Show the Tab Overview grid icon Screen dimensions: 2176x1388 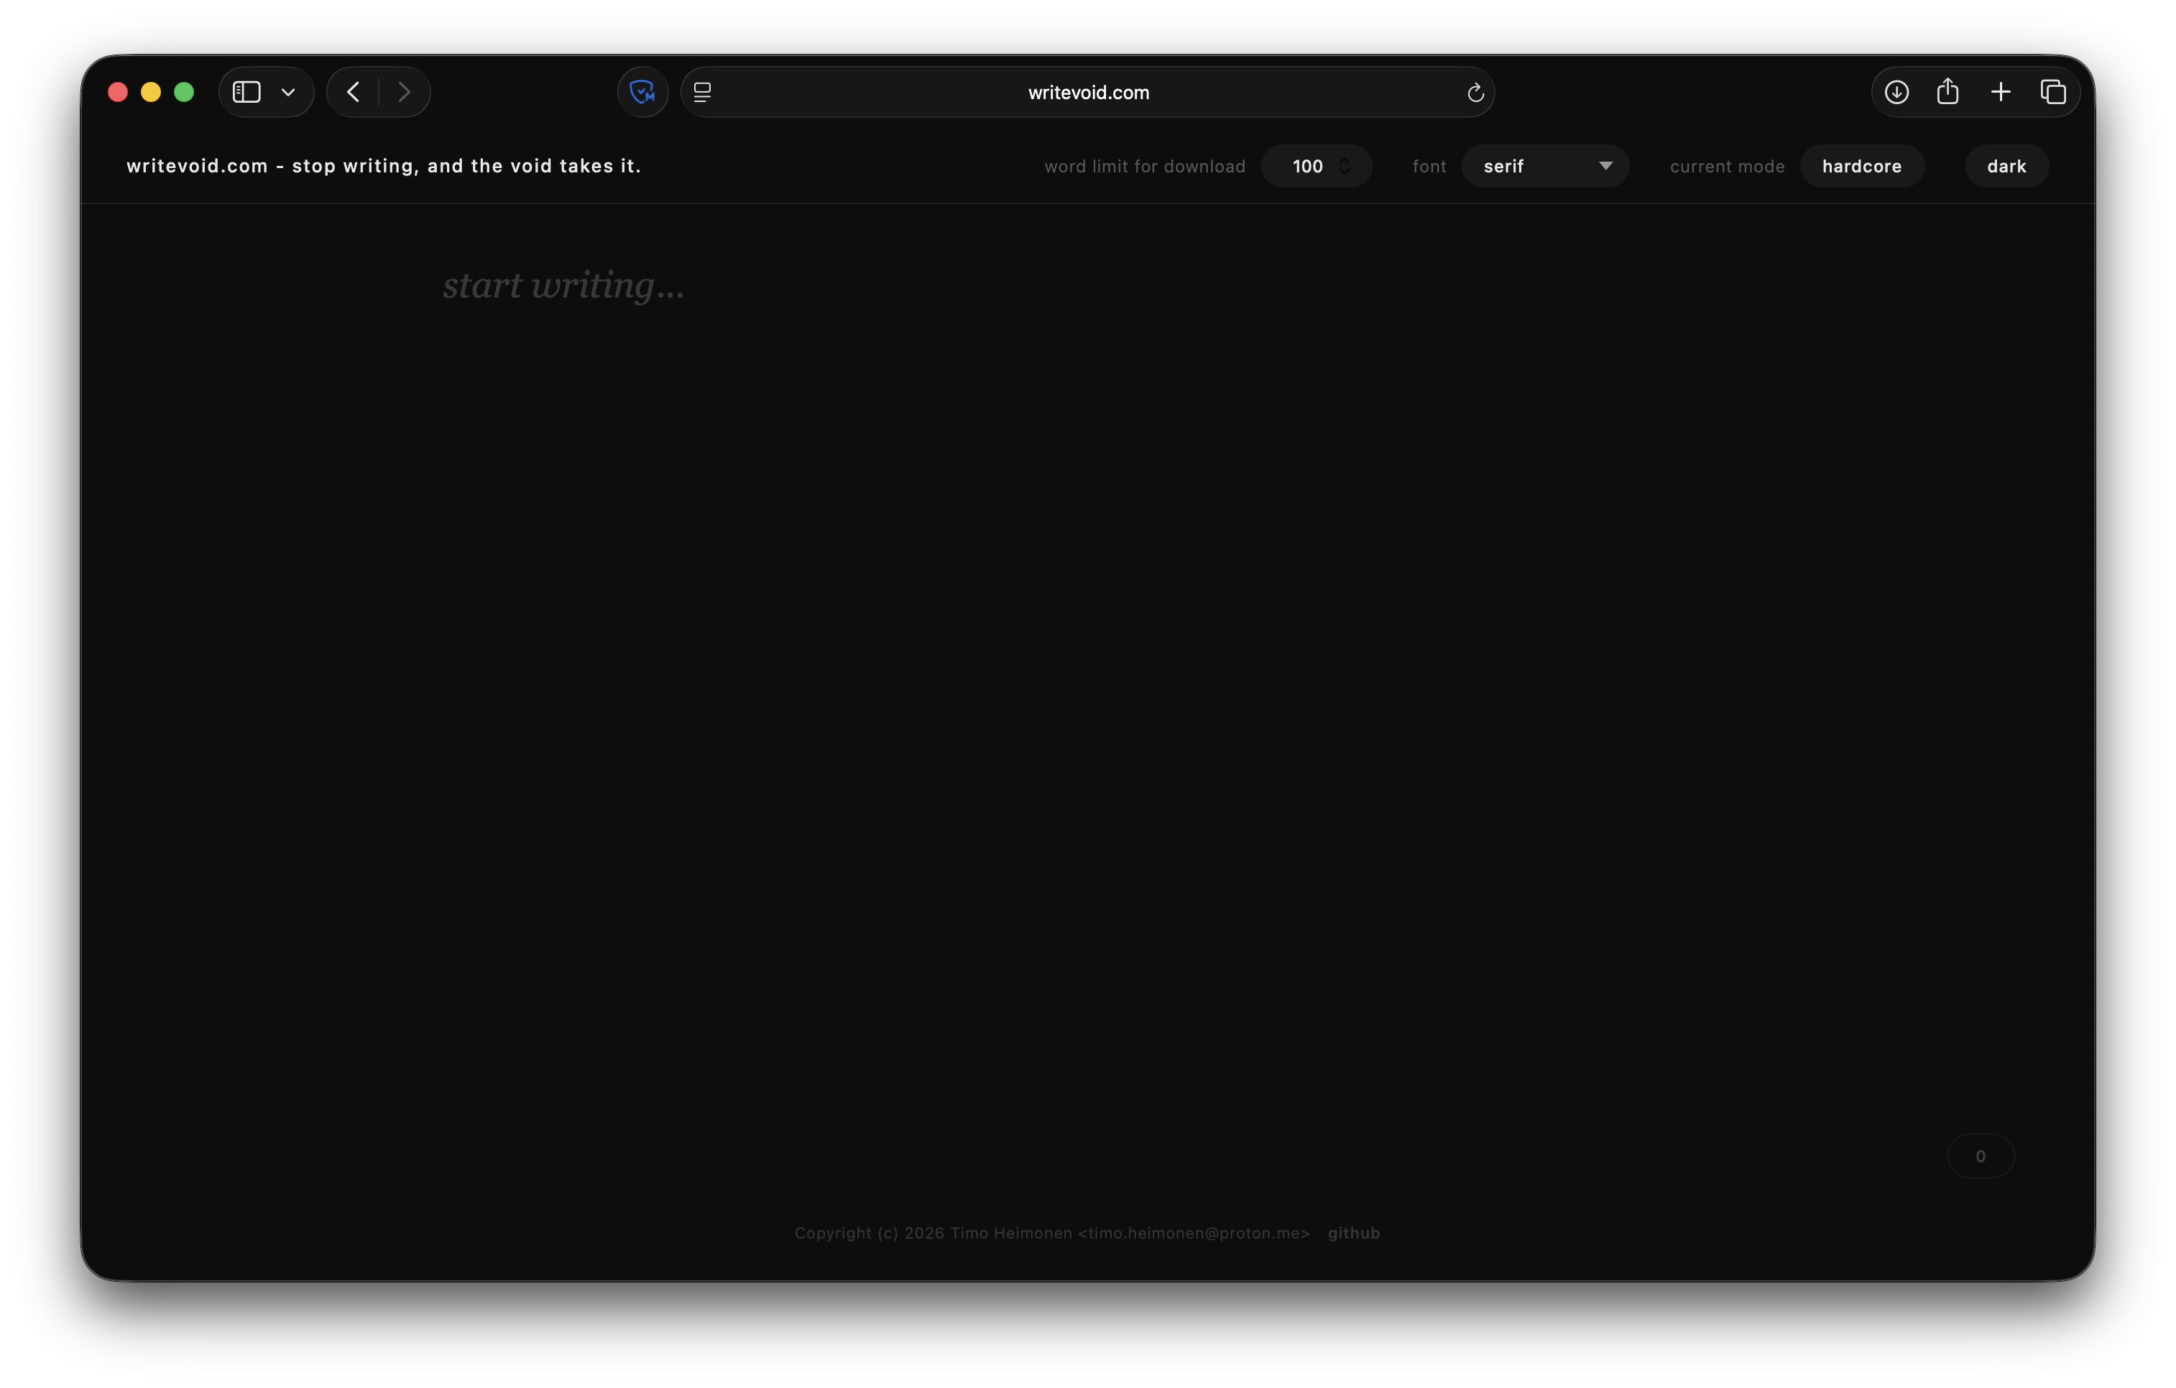pos(2053,91)
